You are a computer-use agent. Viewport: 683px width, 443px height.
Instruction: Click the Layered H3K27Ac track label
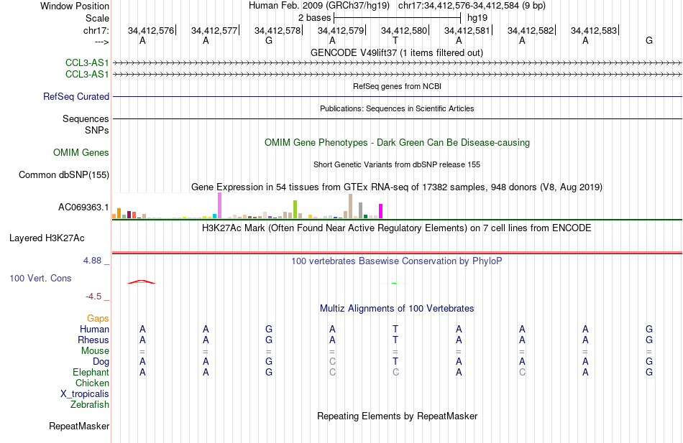(47, 238)
